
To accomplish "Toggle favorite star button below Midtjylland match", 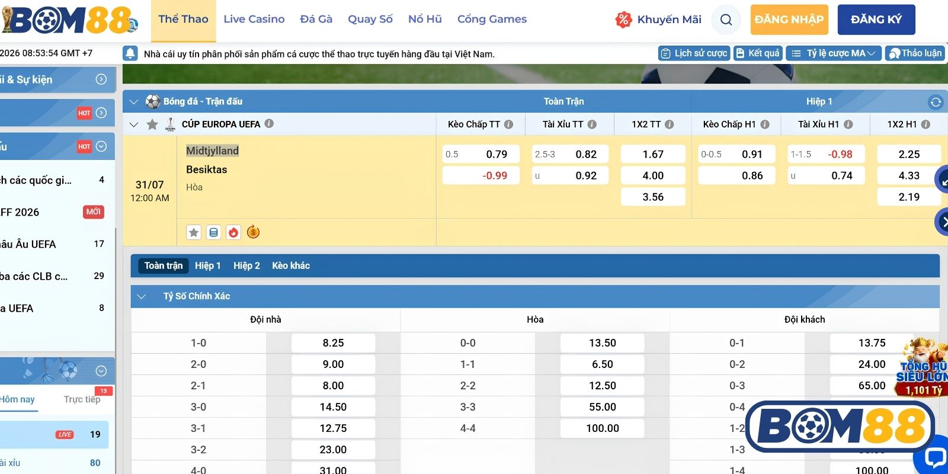I will point(194,232).
